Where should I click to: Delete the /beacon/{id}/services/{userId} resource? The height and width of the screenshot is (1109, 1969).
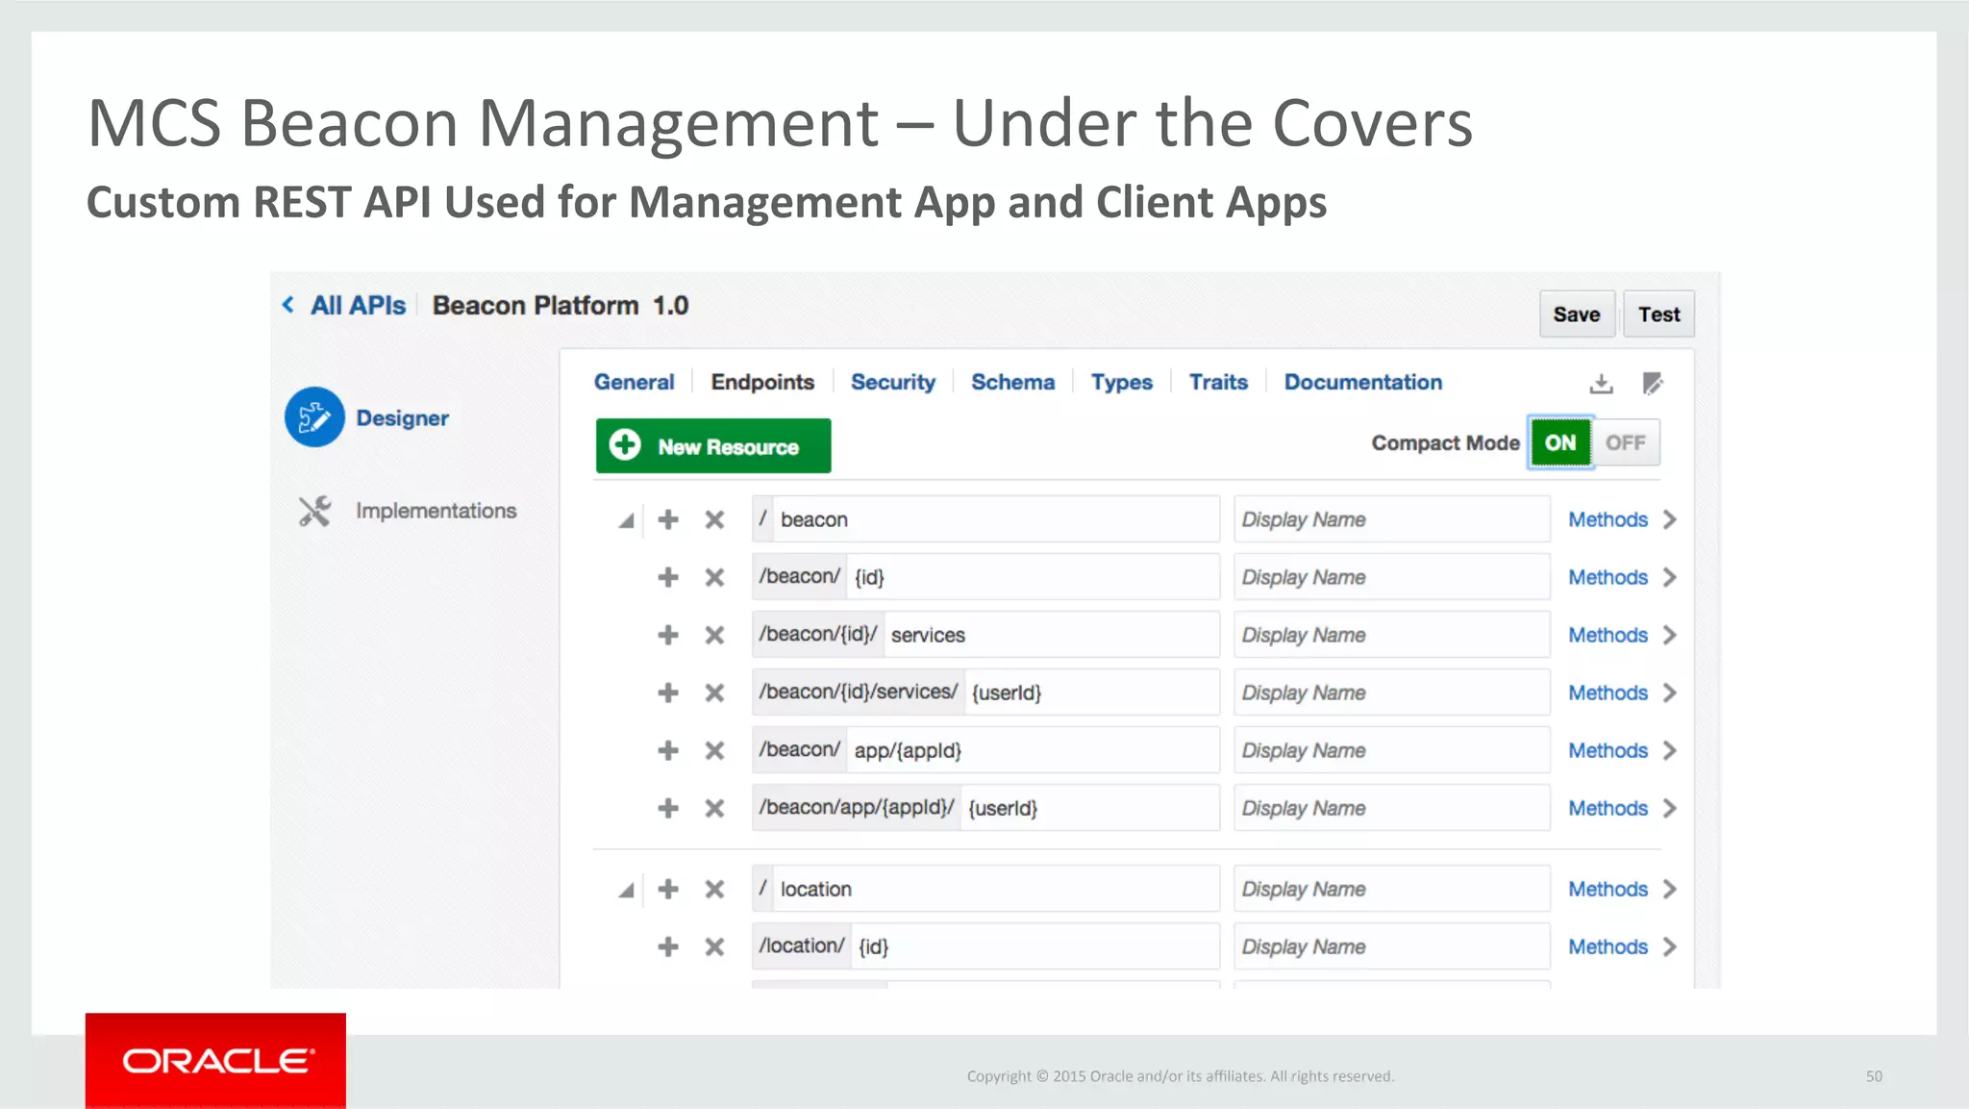point(714,693)
